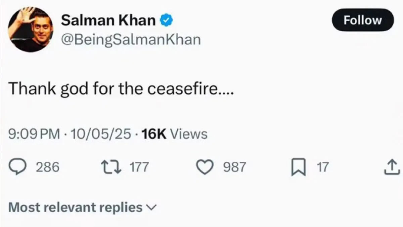Click the retweet count 177
Image resolution: width=403 pixels, height=227 pixels.
(x=139, y=166)
